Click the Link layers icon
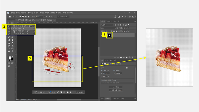This screenshot has height=112, width=199. pos(115,57)
